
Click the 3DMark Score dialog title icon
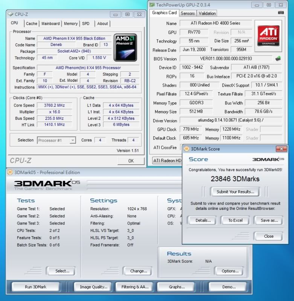186,149
